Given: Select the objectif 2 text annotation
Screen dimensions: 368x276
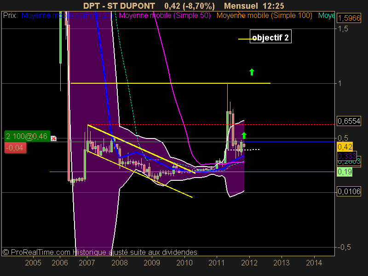Looking at the screenshot, I should (270, 37).
